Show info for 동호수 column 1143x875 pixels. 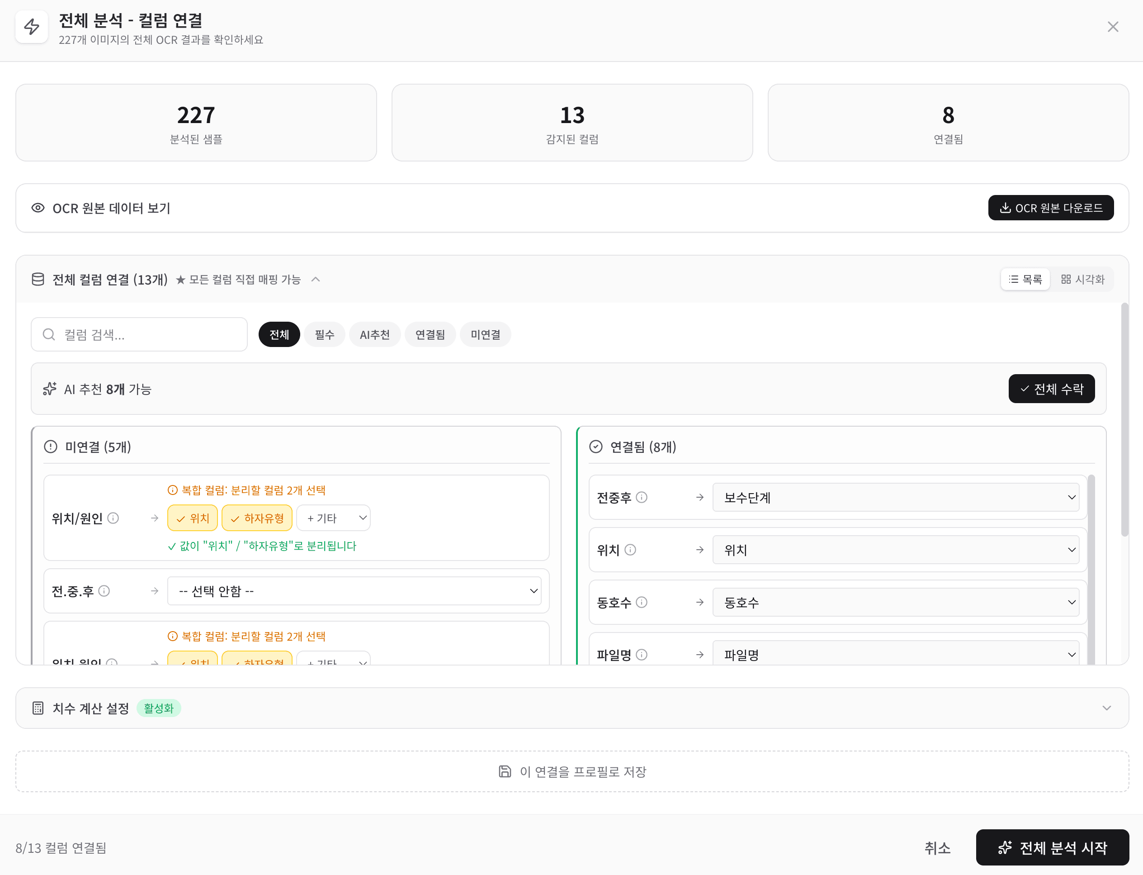(x=642, y=603)
